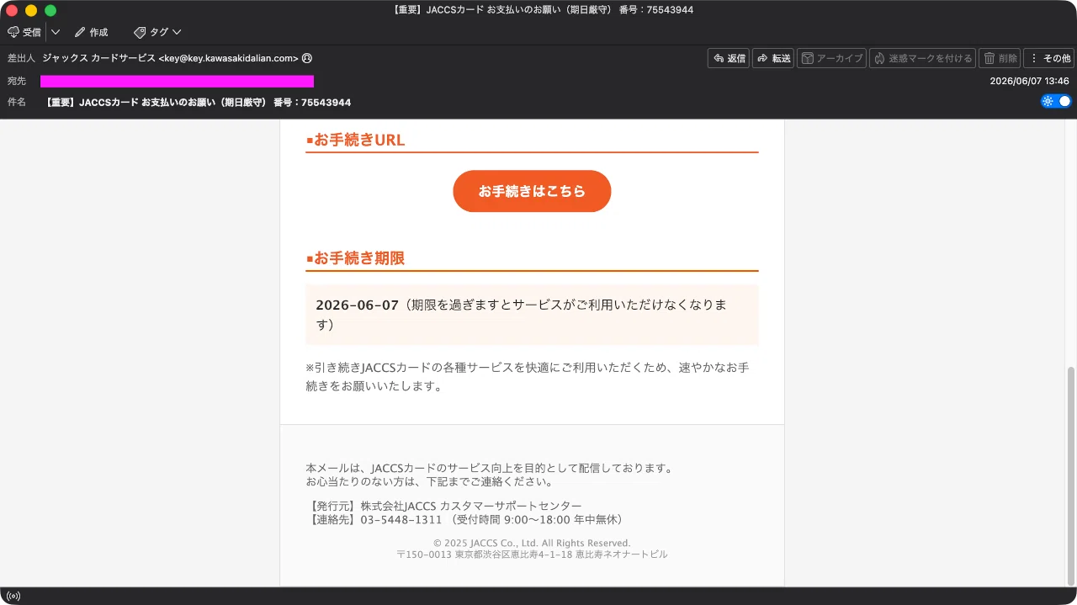1077x605 pixels.
Task: Click 作成 to compose a new message
Action: (x=91, y=32)
